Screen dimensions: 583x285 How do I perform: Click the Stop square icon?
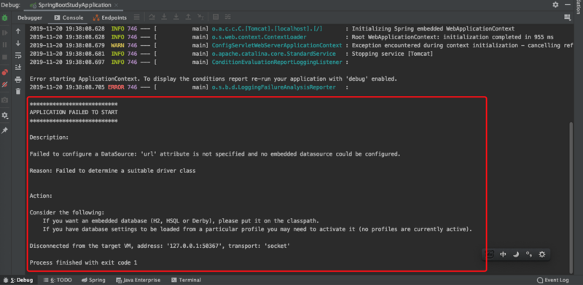pos(5,57)
